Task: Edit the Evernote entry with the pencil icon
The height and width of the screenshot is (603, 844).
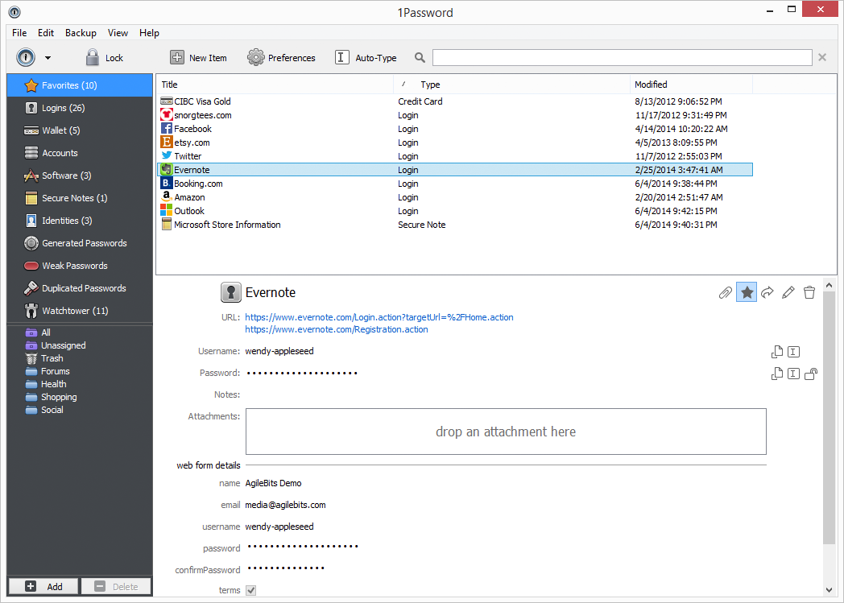Action: 788,292
